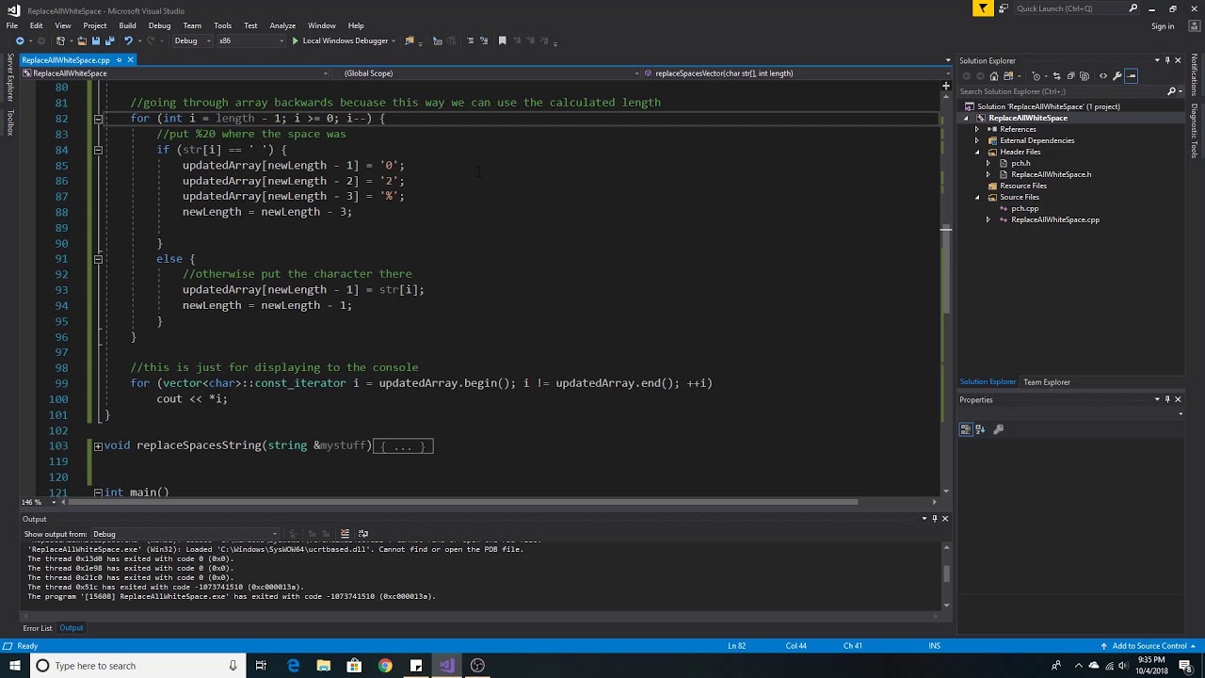Expand the External Dependencies node
Image resolution: width=1205 pixels, height=678 pixels.
pyautogui.click(x=977, y=140)
